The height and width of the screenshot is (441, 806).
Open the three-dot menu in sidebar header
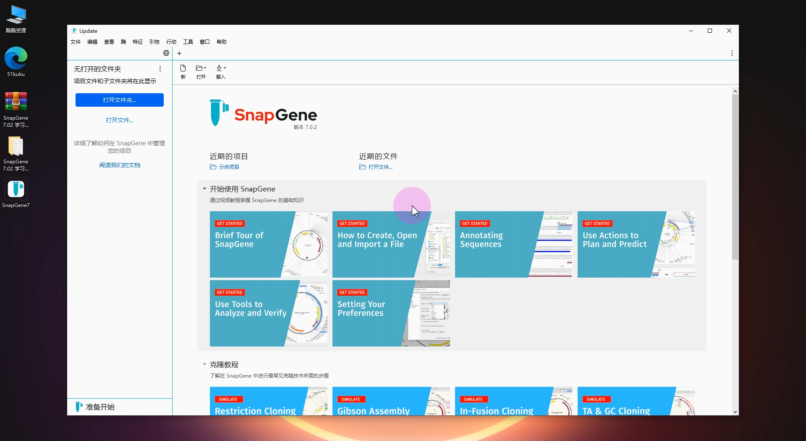[160, 69]
